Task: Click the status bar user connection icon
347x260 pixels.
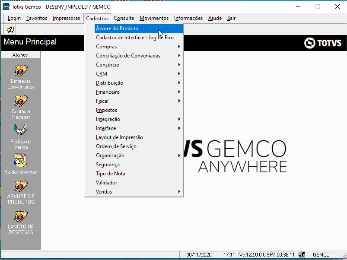Action: [x=302, y=255]
